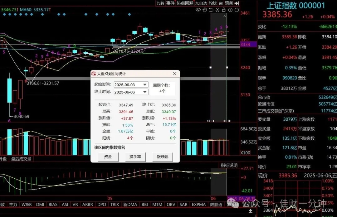
Task: Toggle the padlock lock icon
Action: coord(224,10)
